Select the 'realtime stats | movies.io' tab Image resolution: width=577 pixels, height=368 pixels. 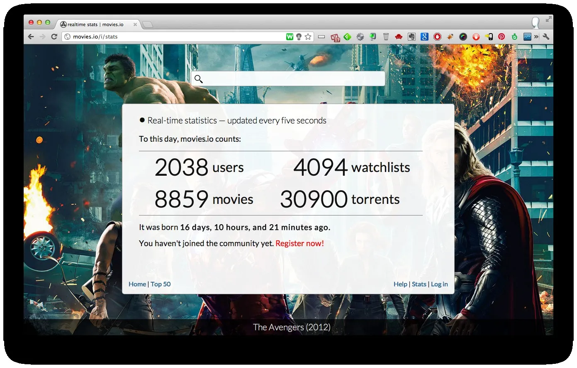(x=98, y=24)
